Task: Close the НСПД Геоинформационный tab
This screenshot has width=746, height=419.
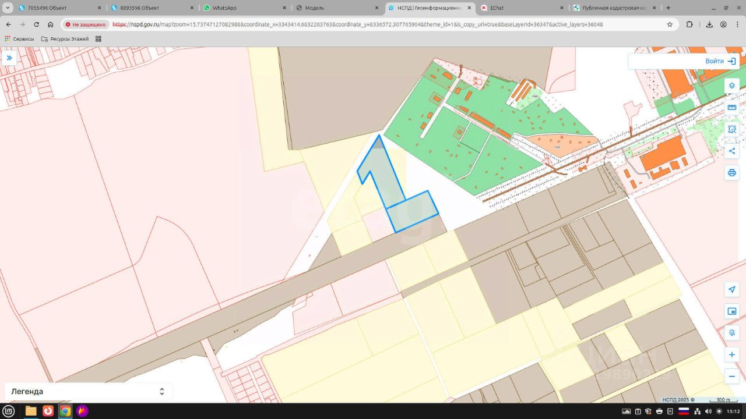Action: (x=470, y=8)
